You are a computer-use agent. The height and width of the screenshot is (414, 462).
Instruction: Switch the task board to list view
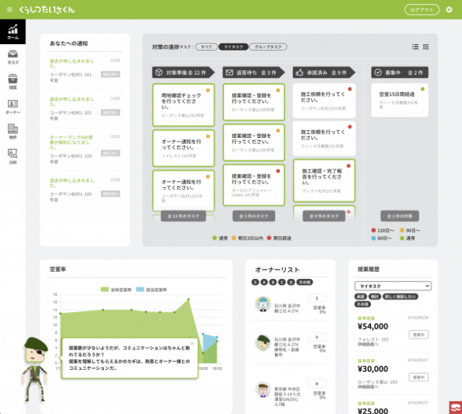(x=415, y=47)
